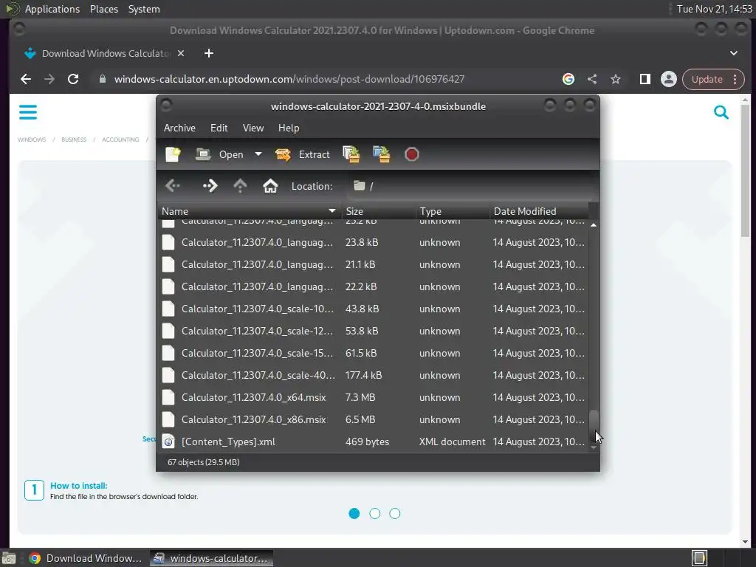The image size is (756, 567).
Task: Open the View menu in archive manager
Action: [253, 128]
